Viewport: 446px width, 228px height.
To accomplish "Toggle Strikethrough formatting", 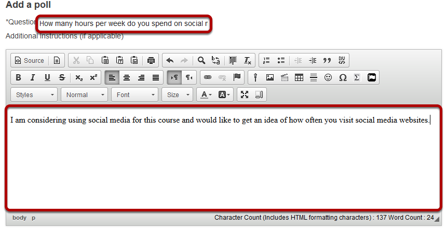I will (62, 77).
